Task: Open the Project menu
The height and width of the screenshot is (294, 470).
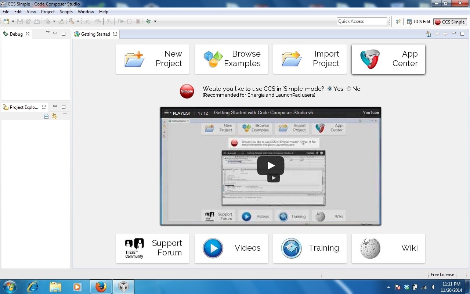Action: [48, 12]
